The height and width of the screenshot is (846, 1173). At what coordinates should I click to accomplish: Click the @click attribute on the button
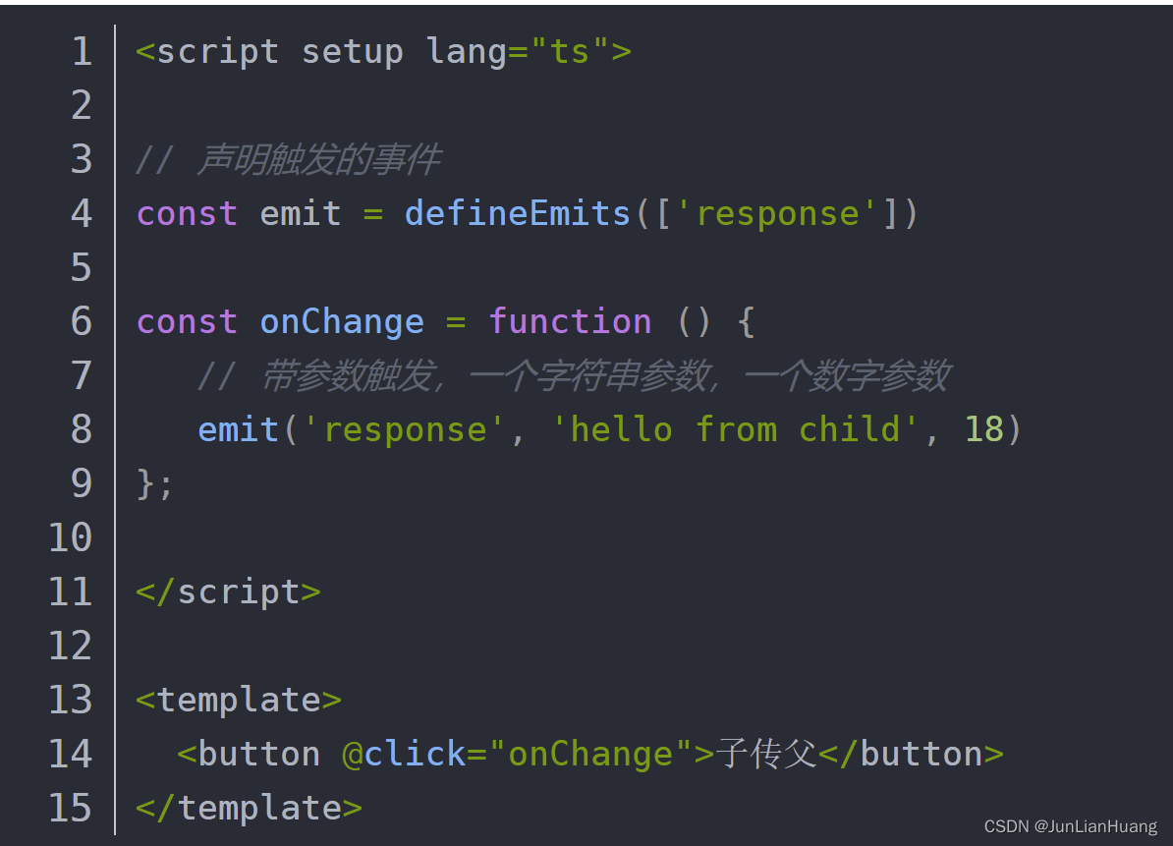[404, 754]
